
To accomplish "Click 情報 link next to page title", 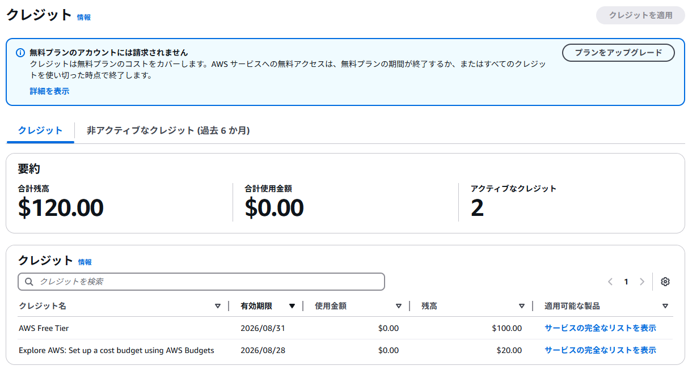I will pyautogui.click(x=84, y=18).
